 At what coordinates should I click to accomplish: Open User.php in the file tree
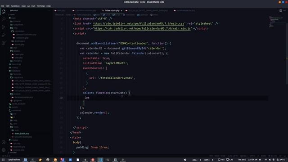[x=17, y=58]
